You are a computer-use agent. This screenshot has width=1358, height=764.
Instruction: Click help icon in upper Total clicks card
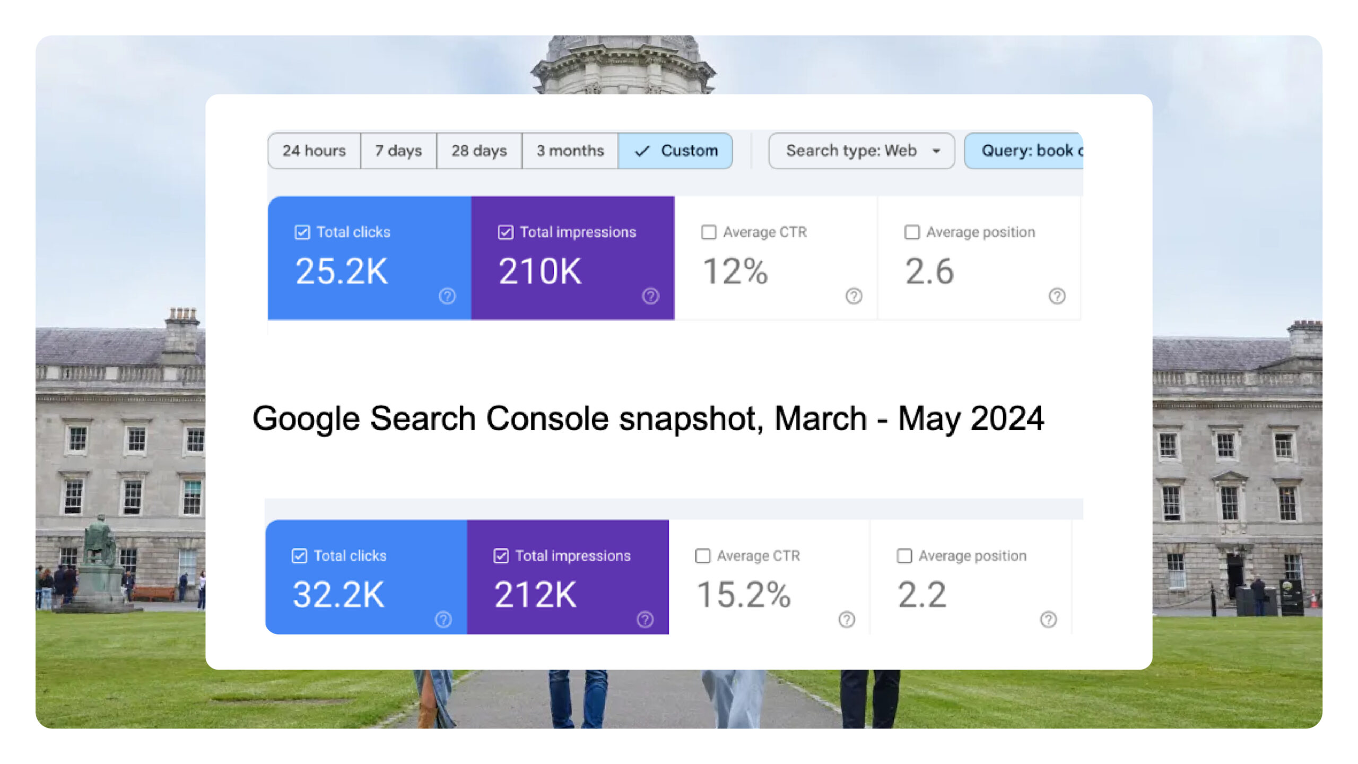tap(447, 296)
